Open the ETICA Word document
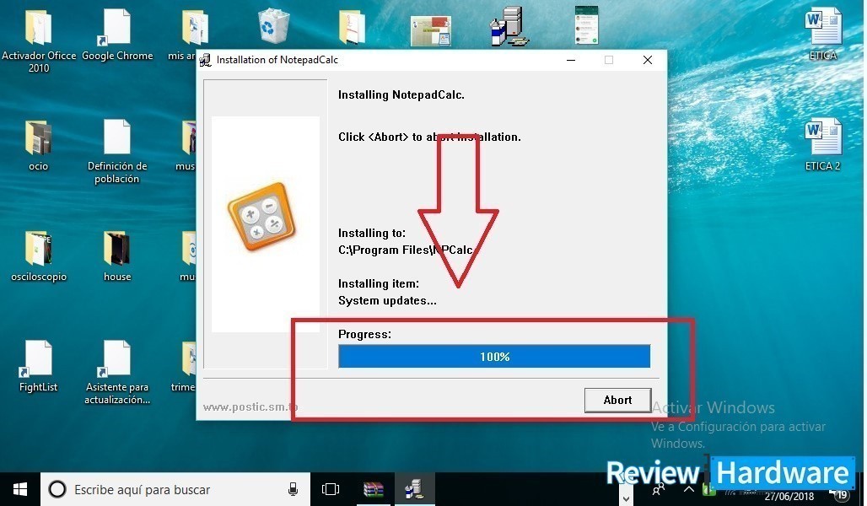Viewport: 867px width, 506px height. coord(822,28)
